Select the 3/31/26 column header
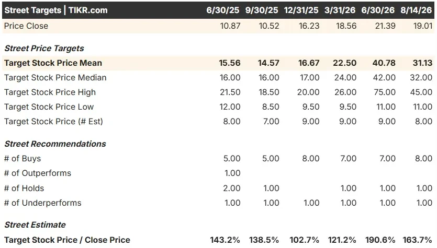 (x=340, y=10)
